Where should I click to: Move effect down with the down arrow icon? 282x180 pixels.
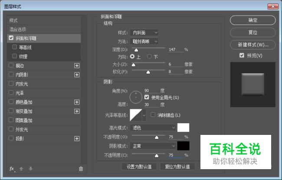pyautogui.click(x=30, y=169)
